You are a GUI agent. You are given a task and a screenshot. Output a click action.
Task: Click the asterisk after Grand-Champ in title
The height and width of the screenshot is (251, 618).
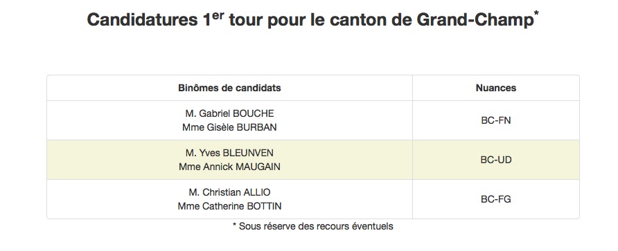click(x=536, y=14)
